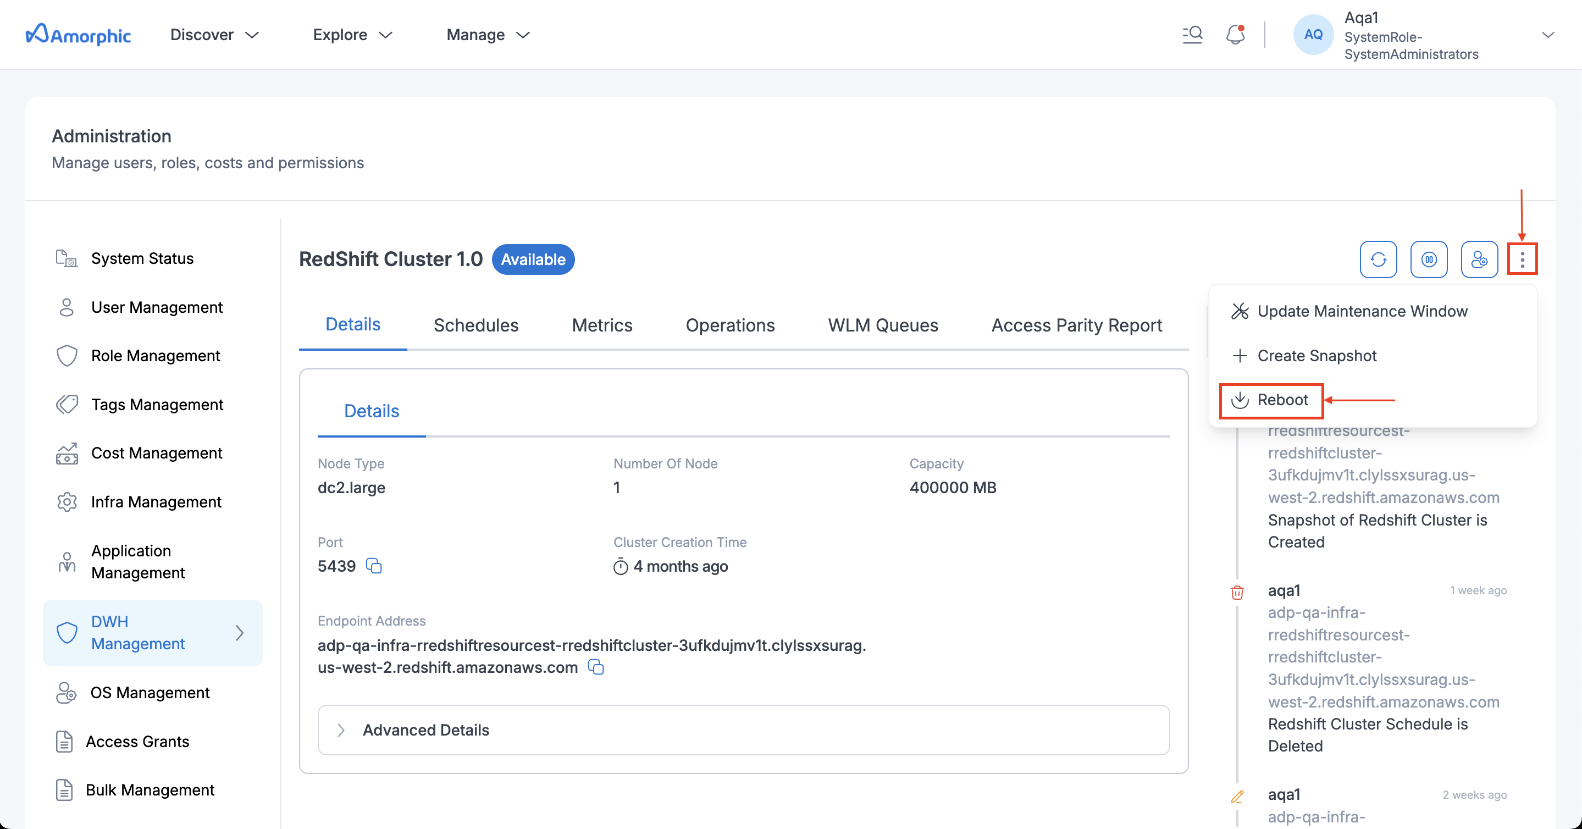
Task: Switch to the WLM Queues tab
Action: (x=882, y=325)
